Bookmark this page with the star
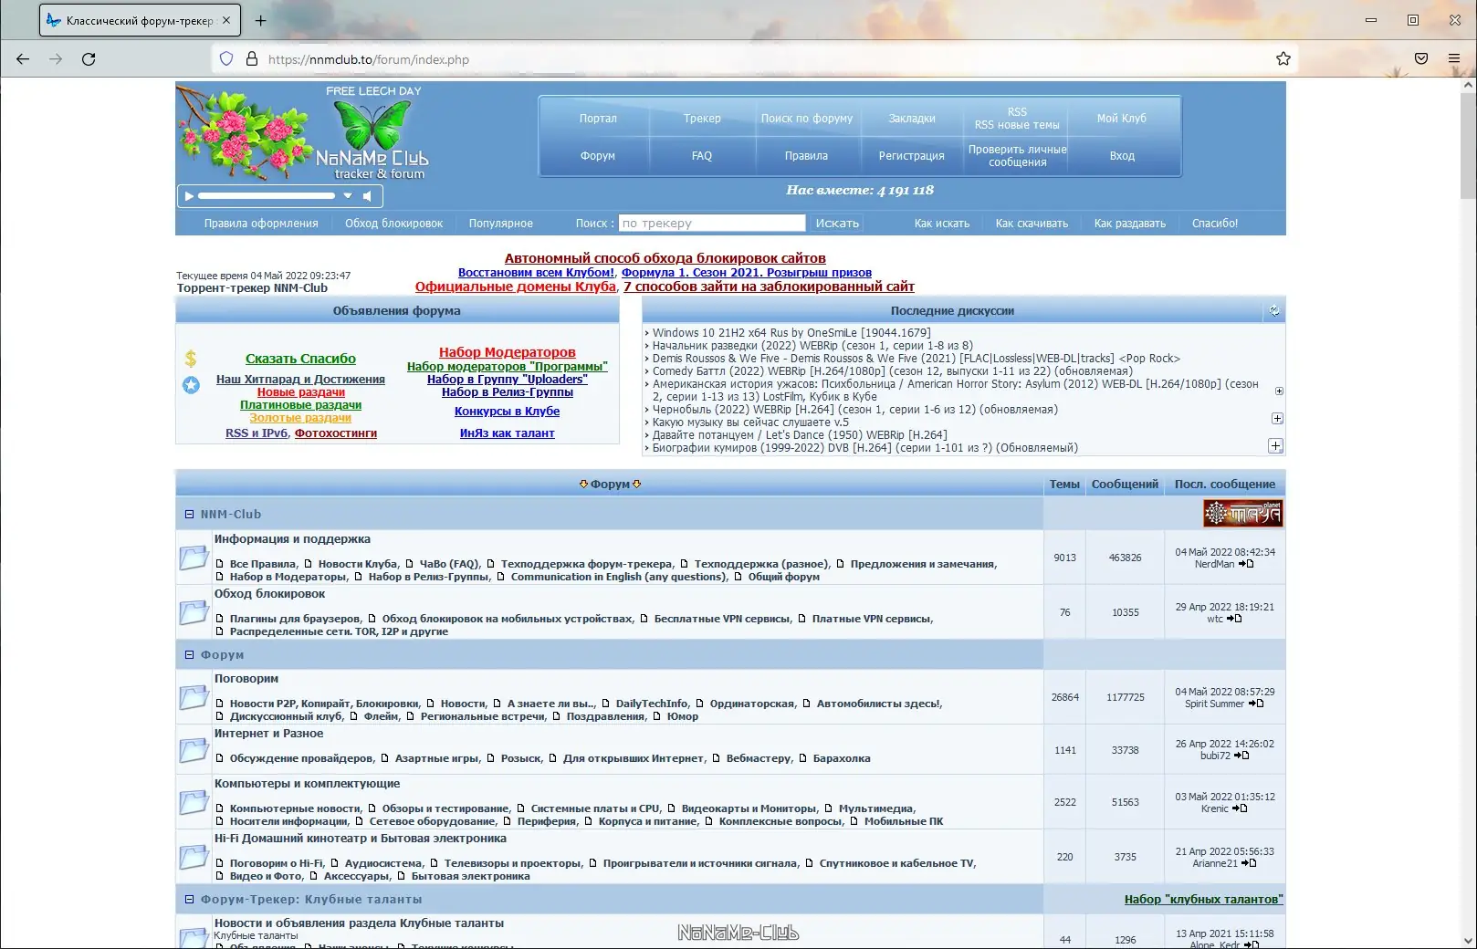 click(x=1283, y=59)
